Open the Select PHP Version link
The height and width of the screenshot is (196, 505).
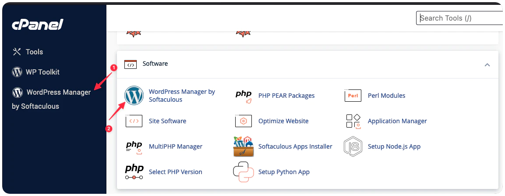[x=175, y=172]
